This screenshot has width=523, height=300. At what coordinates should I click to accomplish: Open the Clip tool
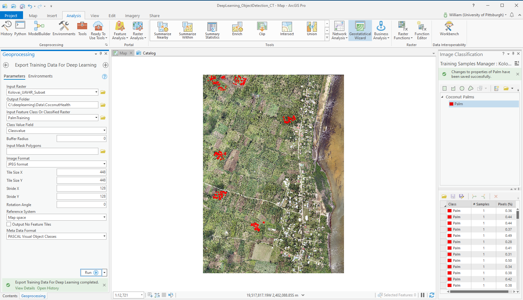tap(262, 29)
